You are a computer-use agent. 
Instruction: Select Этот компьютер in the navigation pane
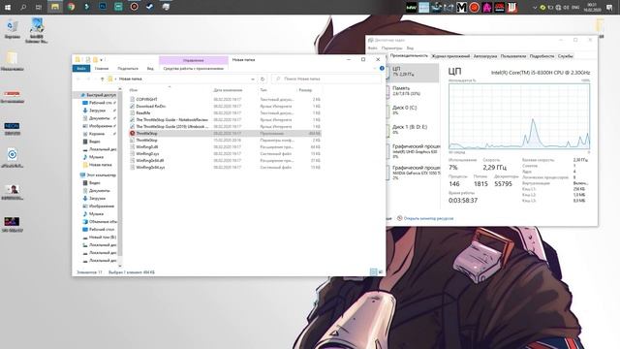(x=98, y=174)
